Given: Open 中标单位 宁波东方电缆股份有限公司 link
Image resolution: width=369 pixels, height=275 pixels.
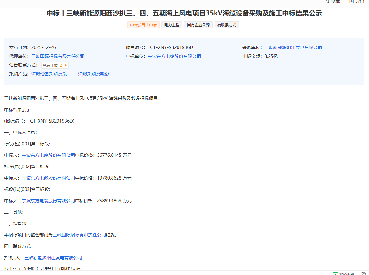Looking at the screenshot, I should point(174,56).
